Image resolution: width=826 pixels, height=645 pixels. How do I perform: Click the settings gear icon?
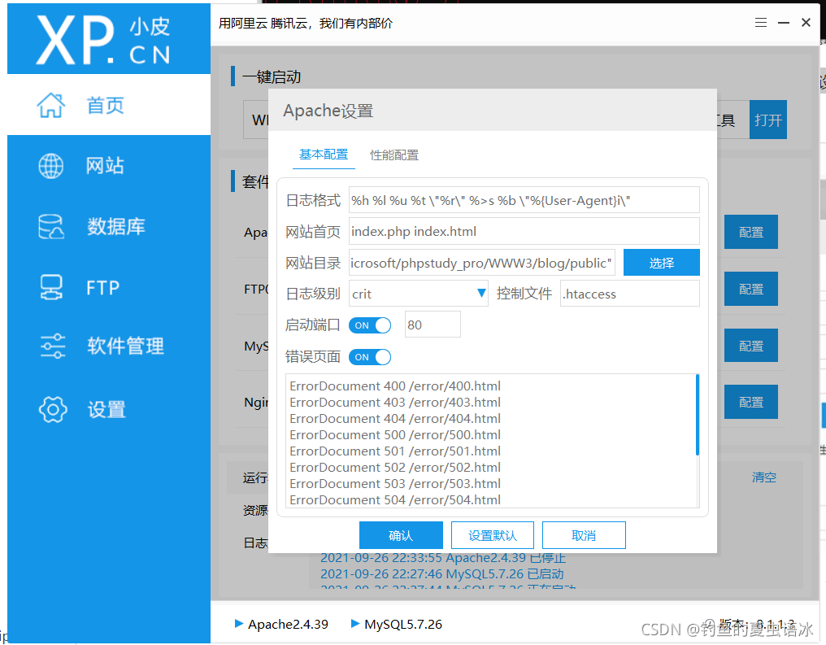click(x=53, y=409)
